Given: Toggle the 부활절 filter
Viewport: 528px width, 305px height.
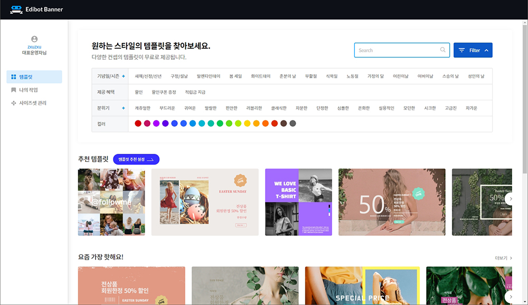Looking at the screenshot, I should click(x=311, y=76).
